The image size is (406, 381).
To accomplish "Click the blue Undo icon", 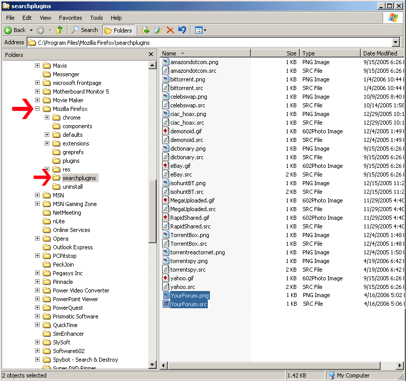I will pos(182,30).
